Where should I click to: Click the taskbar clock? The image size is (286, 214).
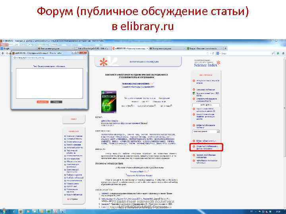(278, 212)
